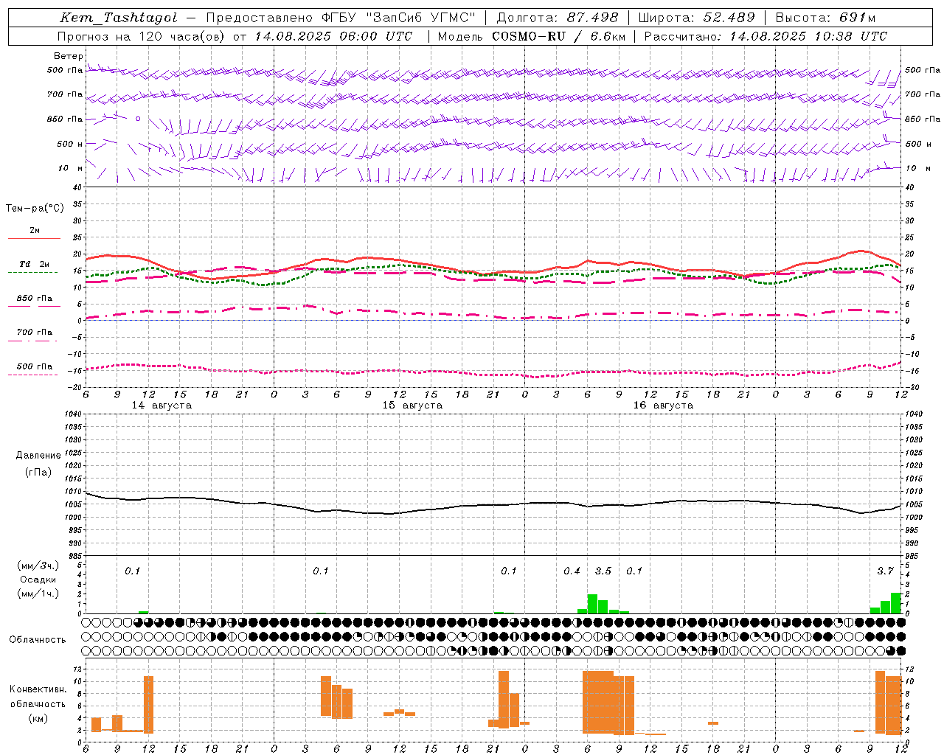Click the left 500 м wind level label
The image size is (944, 755).
click(70, 144)
